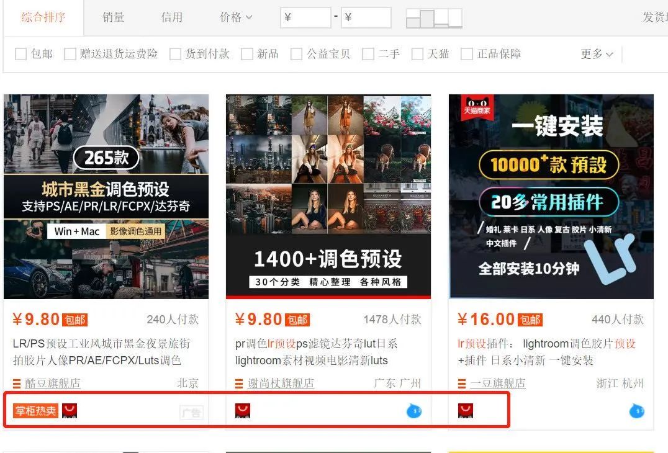Click the 包邮 tag on 1478人付款 item
Screen dimensions: 668x453
(297, 320)
